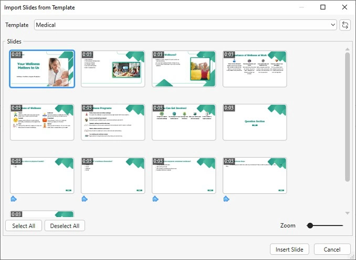Click Insert Slide button
Screen dimensions: 356x260
(289, 250)
